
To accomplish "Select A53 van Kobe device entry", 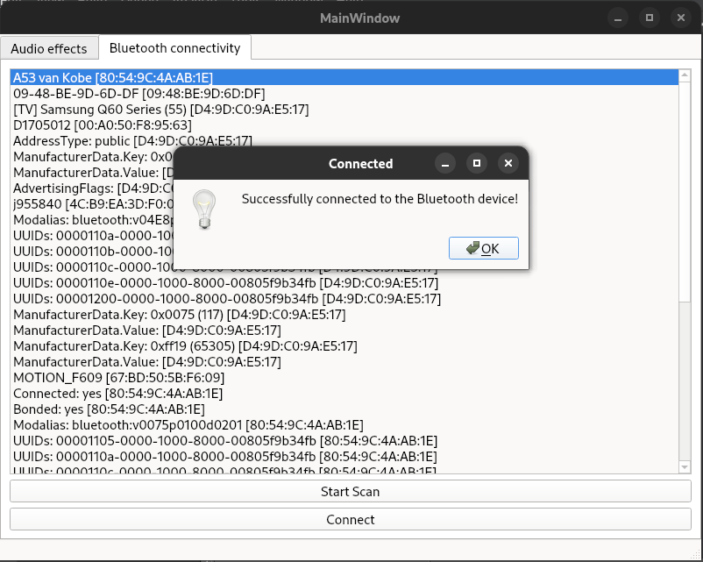I will coord(113,78).
